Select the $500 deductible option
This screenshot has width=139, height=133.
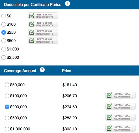point(4,41)
